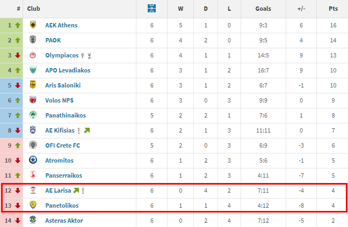
Task: Open the Panserraikos club link
Action: [x=65, y=175]
